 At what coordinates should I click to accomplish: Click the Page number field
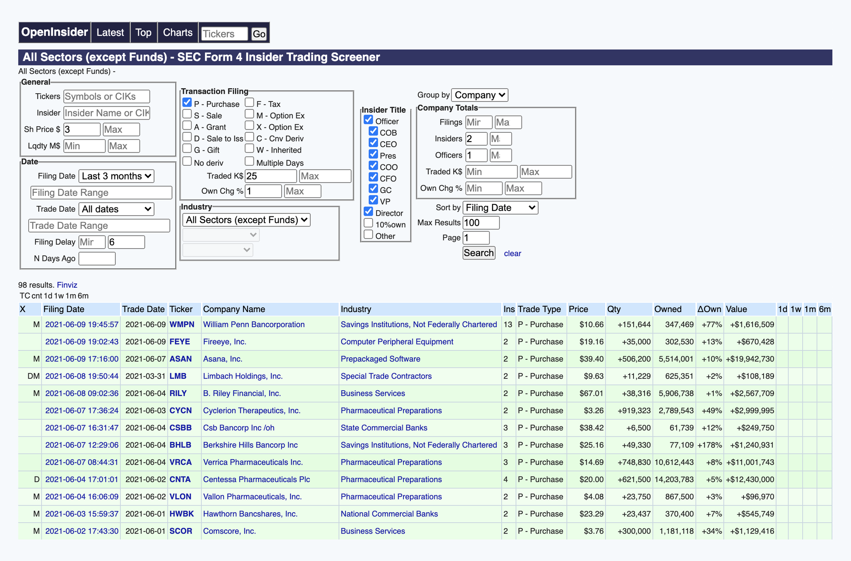point(476,238)
